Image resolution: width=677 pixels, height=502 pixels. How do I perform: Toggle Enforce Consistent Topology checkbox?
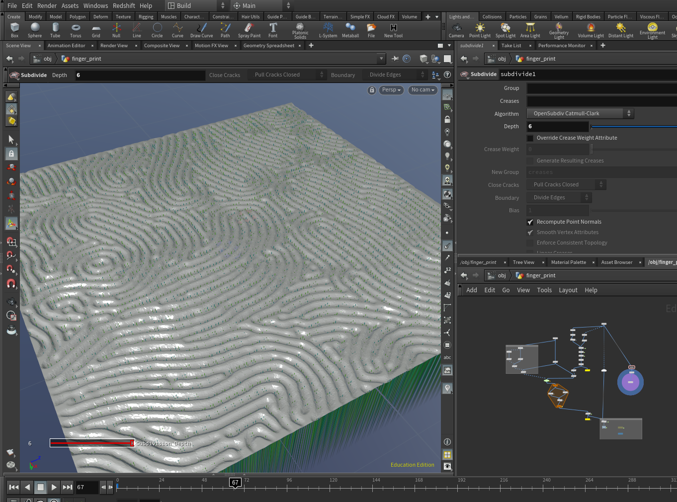tap(530, 243)
